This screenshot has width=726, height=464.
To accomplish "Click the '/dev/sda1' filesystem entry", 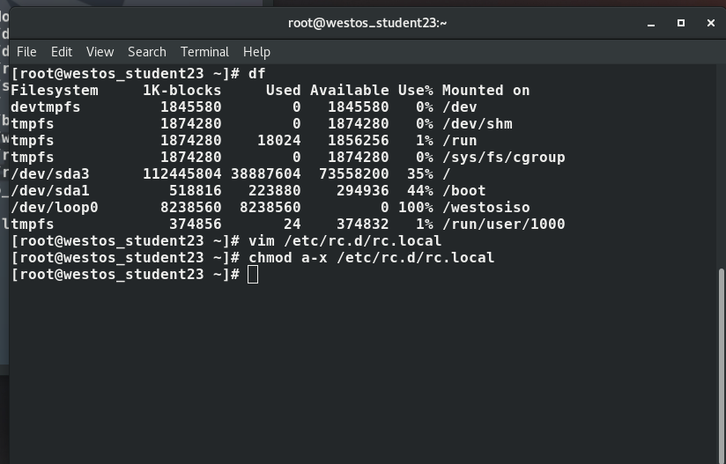I will [x=50, y=190].
